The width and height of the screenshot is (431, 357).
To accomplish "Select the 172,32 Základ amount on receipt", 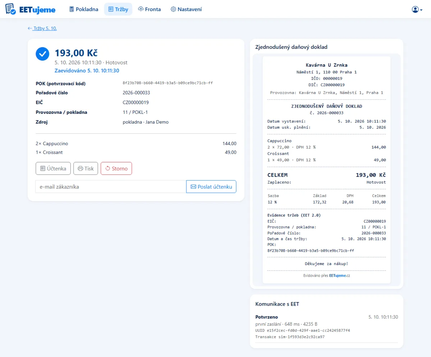I will 319,202.
